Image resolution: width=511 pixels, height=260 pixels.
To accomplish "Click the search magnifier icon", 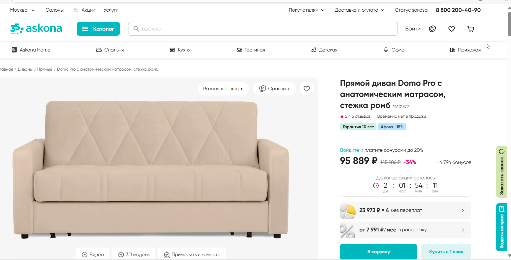I will pyautogui.click(x=136, y=29).
